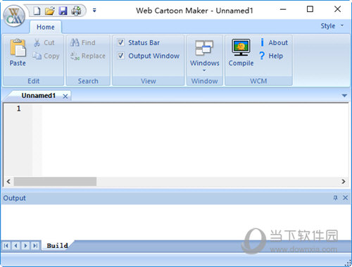Image resolution: width=352 pixels, height=267 pixels.
Task: Copy the selected text
Action: click(x=46, y=56)
